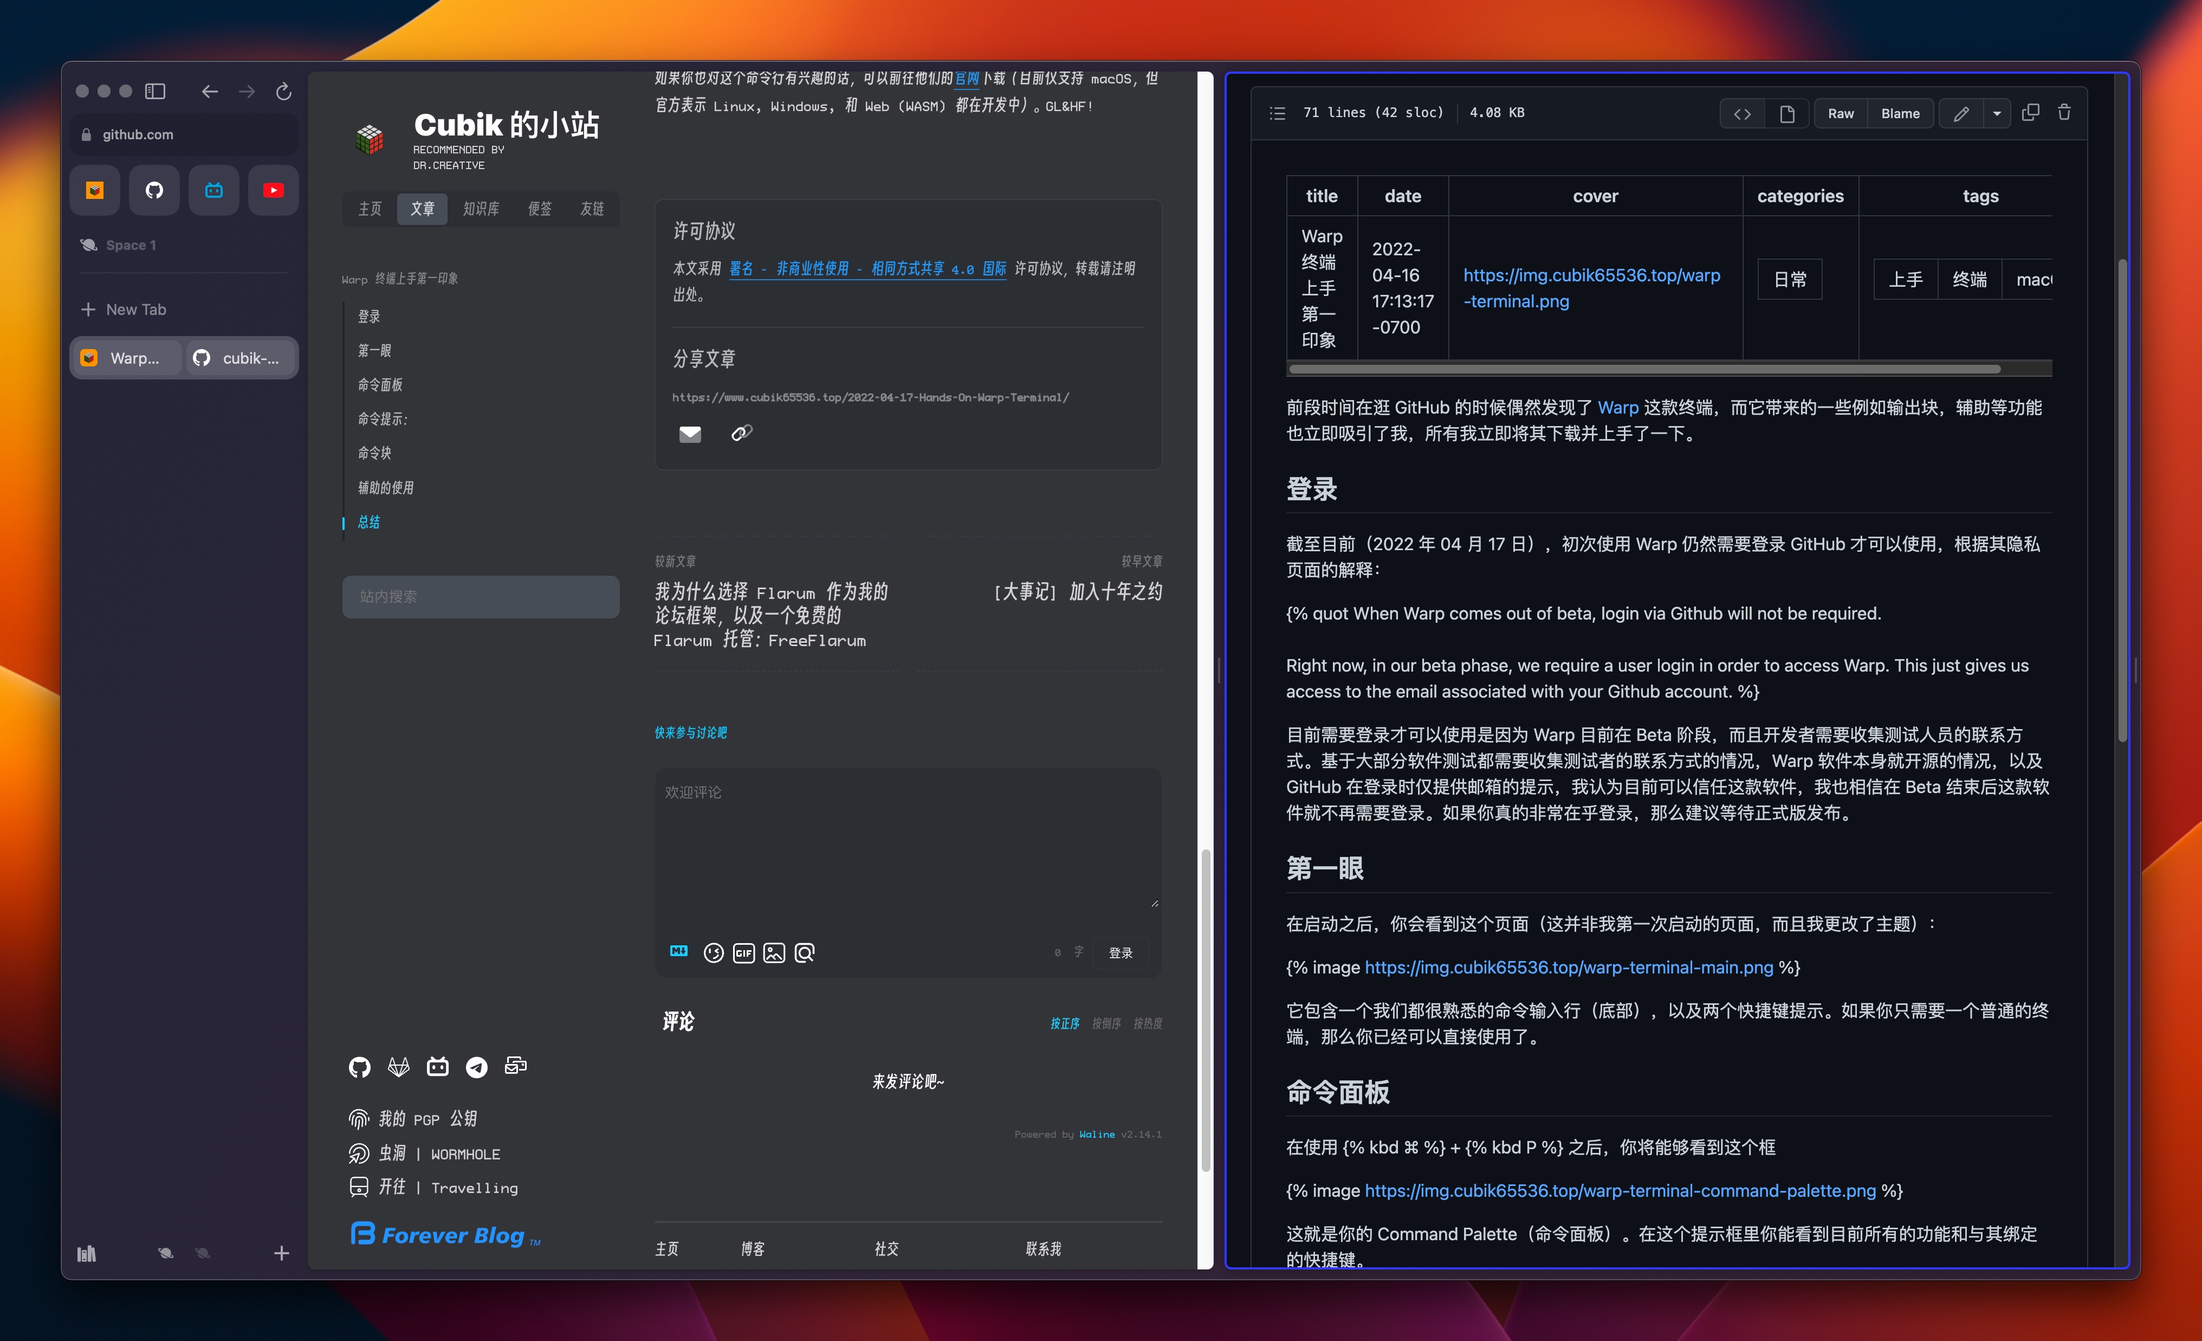The height and width of the screenshot is (1341, 2202).
Task: Select the 知识库 navigation tab
Action: click(481, 208)
